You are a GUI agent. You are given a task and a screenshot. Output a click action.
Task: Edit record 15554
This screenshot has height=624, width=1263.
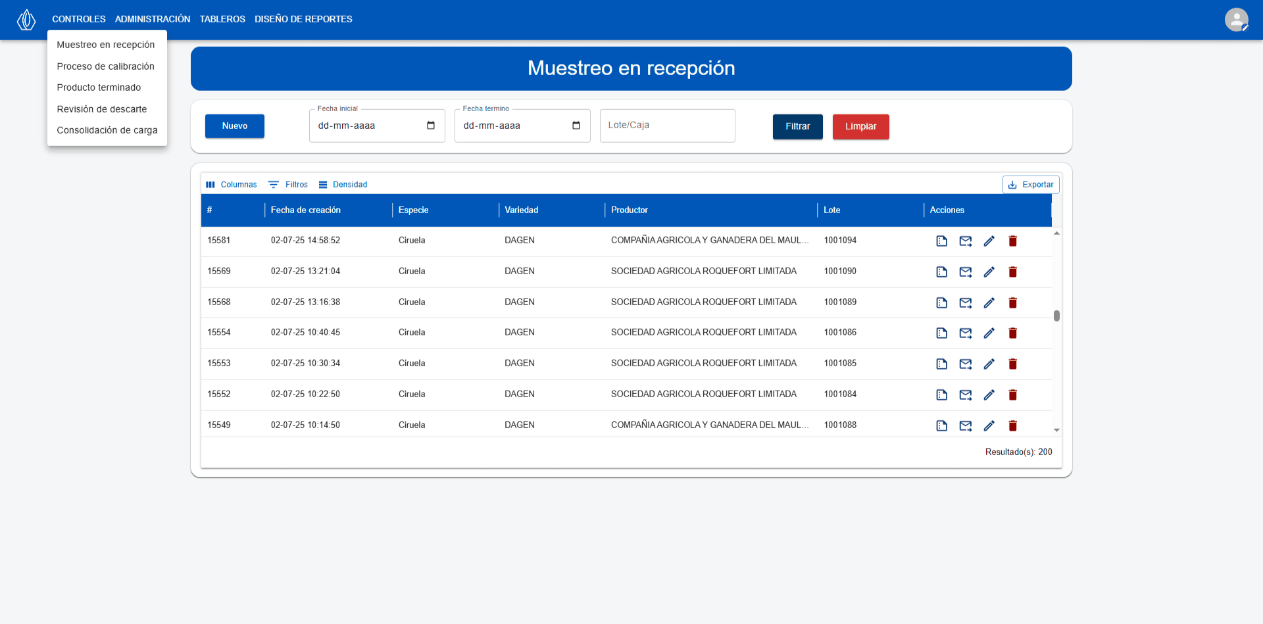[x=989, y=333]
